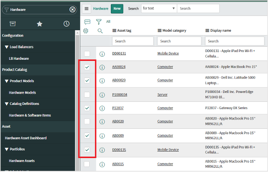Preview record info icon for AB00029
Viewport: 268px width, 172px height.
pyautogui.click(x=102, y=81)
